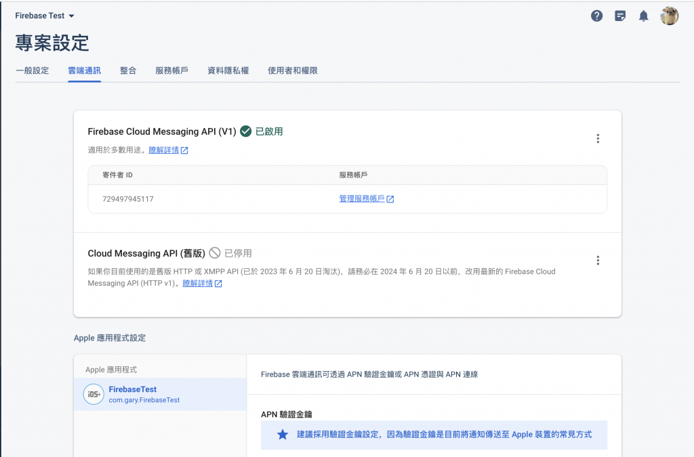Click the iOS+ app icon
The height and width of the screenshot is (457, 694).
coord(94,394)
